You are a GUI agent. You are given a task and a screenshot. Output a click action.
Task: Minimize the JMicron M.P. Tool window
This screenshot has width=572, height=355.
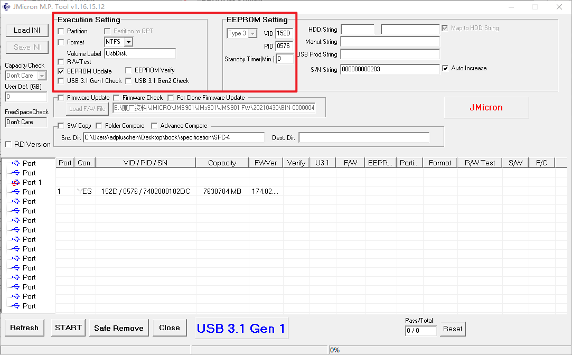(511, 7)
